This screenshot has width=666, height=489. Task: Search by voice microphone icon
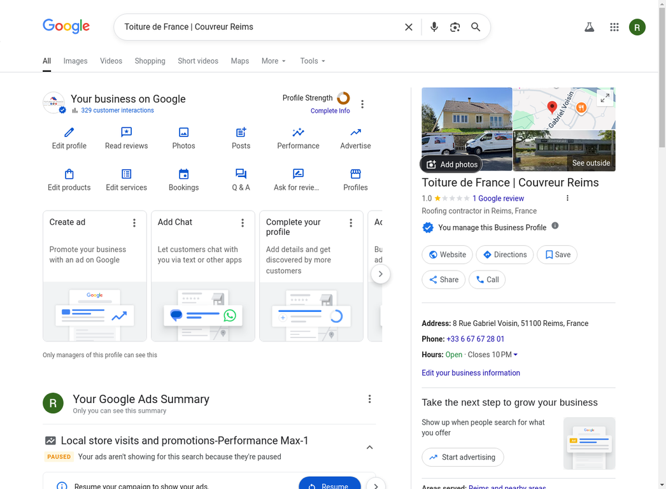[434, 27]
